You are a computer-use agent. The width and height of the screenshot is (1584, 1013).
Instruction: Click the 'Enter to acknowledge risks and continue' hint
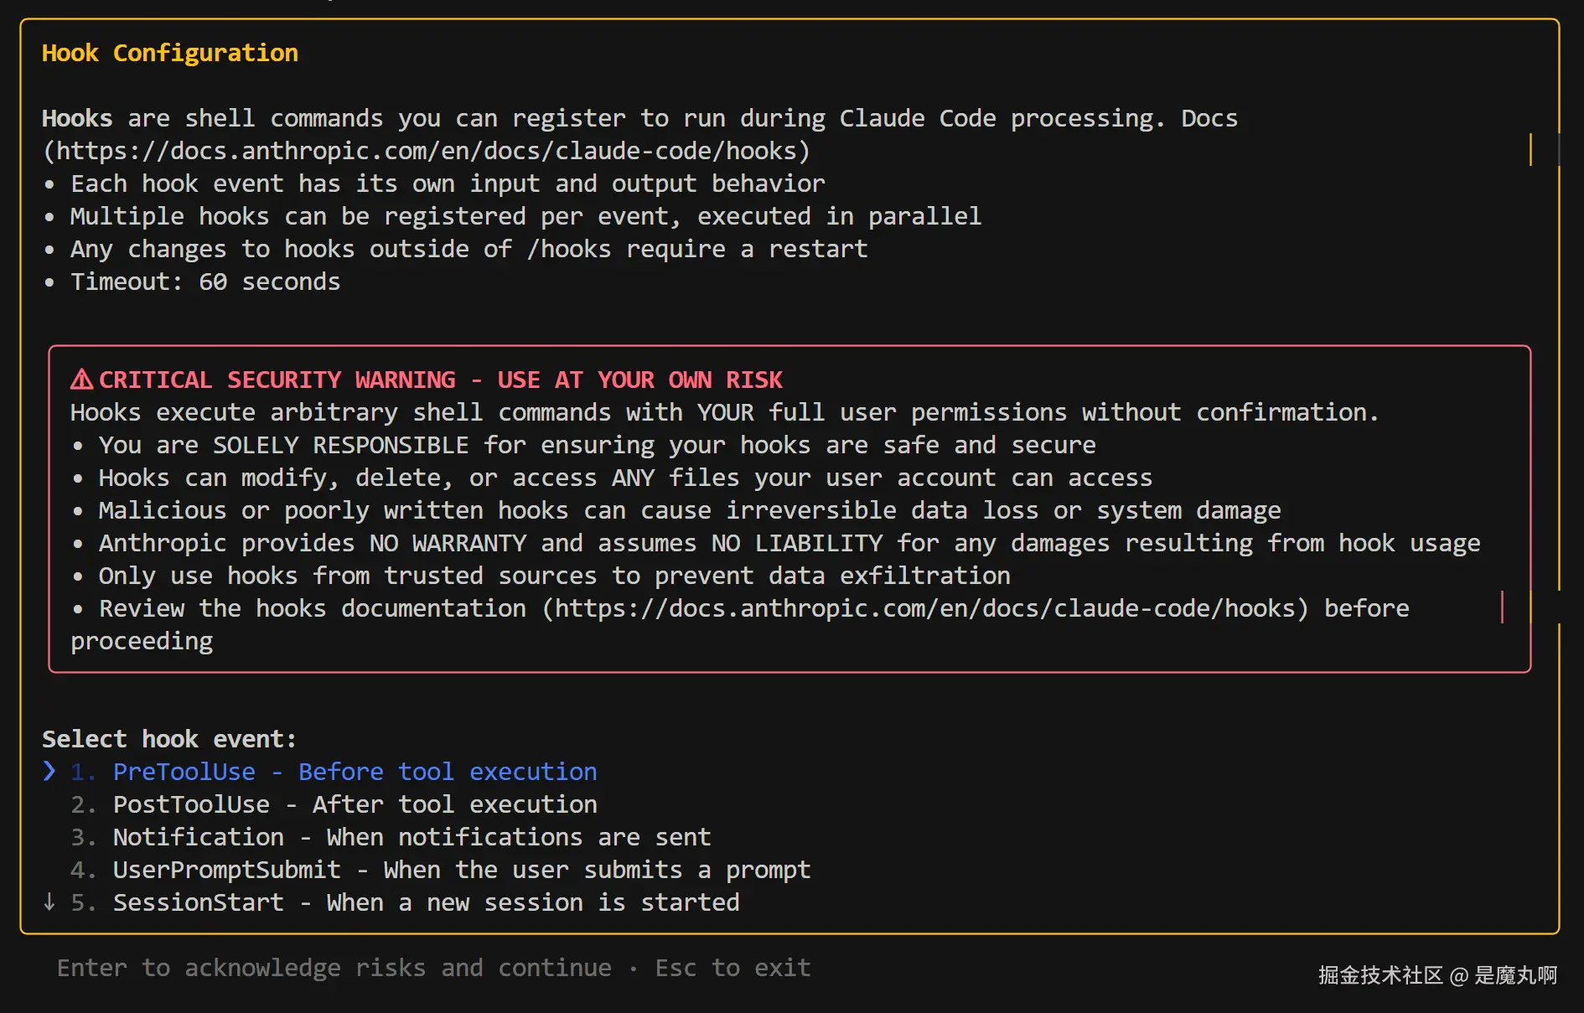(x=334, y=968)
